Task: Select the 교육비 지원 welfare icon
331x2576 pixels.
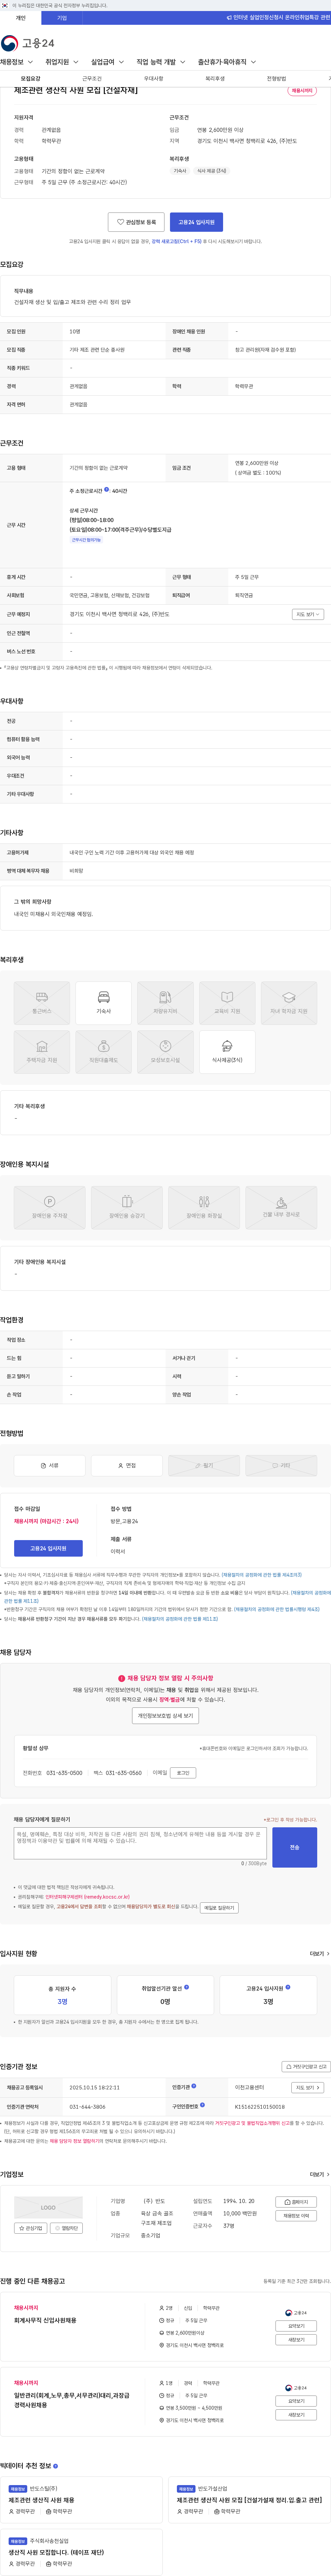Action: (227, 1002)
